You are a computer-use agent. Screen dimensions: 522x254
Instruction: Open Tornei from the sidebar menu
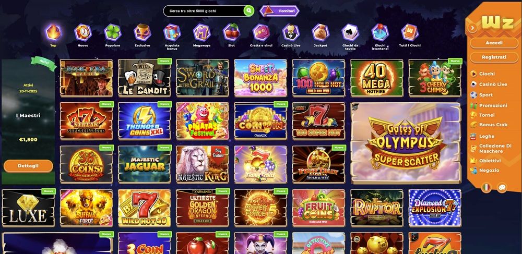[487, 115]
